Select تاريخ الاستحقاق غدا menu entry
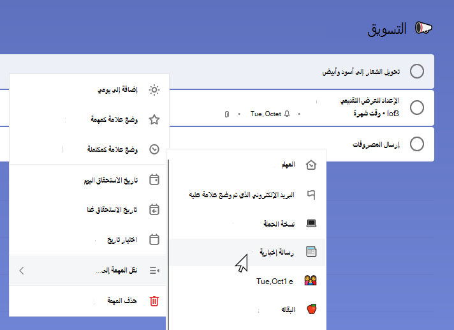Viewport: 454px width, 330px height. tap(89, 209)
